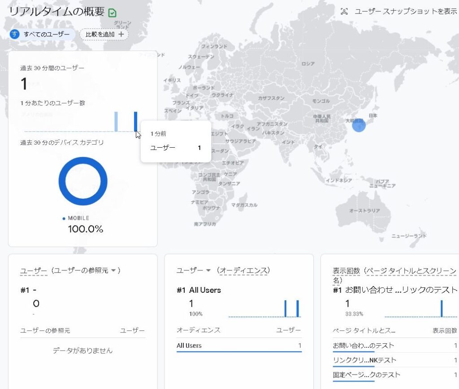Click the user snapshot icon at top right
Viewport: 459px width, 389px height.
344,12
